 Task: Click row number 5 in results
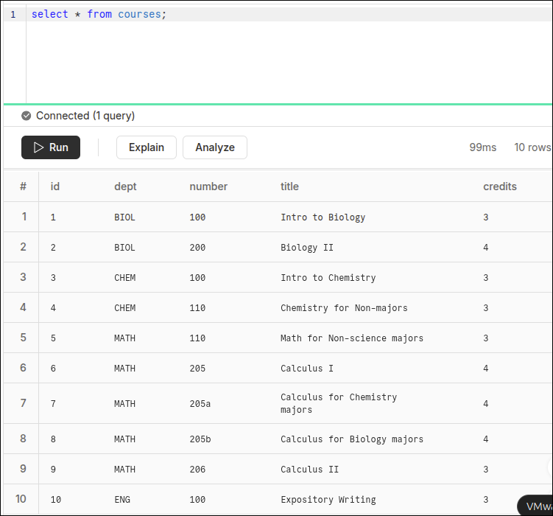click(23, 338)
